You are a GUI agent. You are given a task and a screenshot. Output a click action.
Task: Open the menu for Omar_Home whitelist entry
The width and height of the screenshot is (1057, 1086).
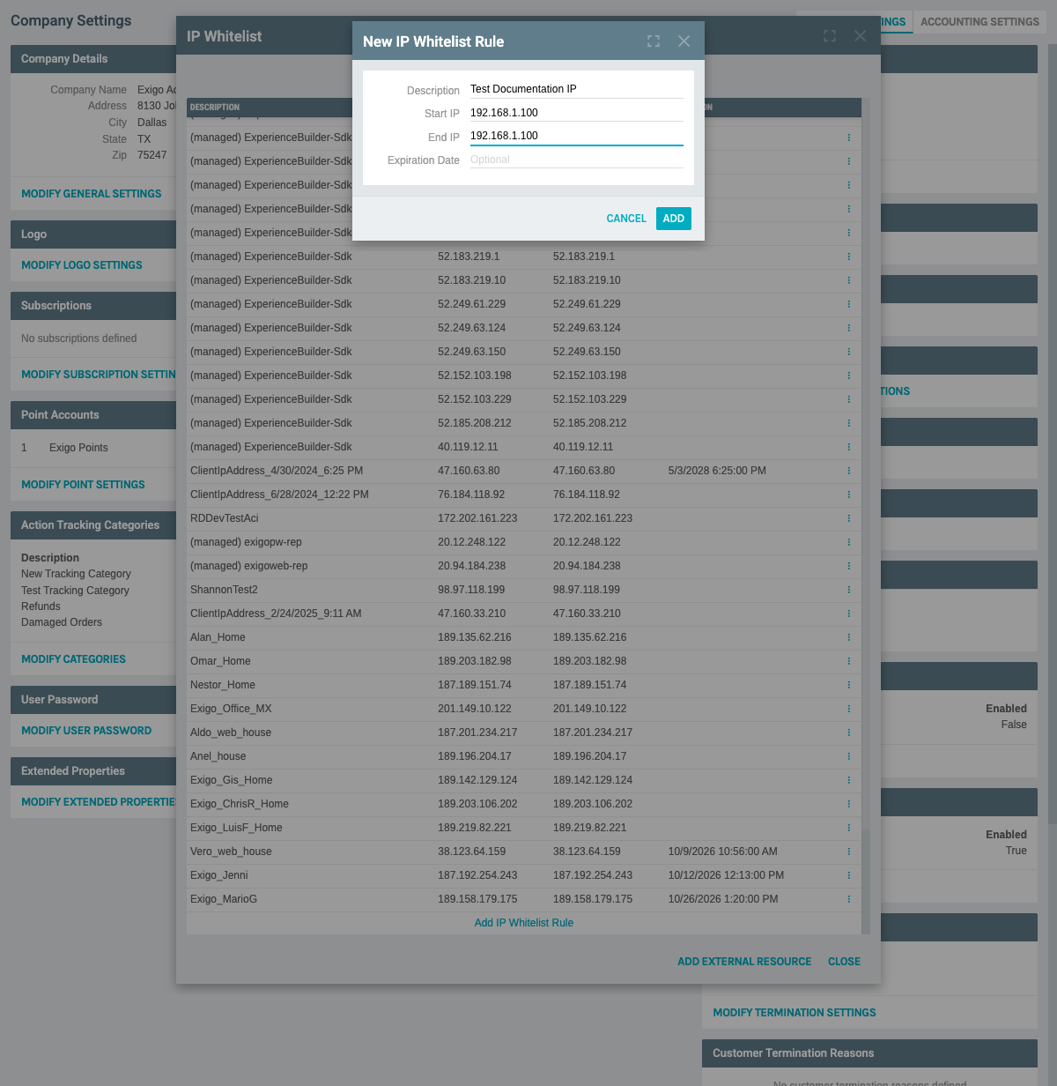click(x=848, y=661)
